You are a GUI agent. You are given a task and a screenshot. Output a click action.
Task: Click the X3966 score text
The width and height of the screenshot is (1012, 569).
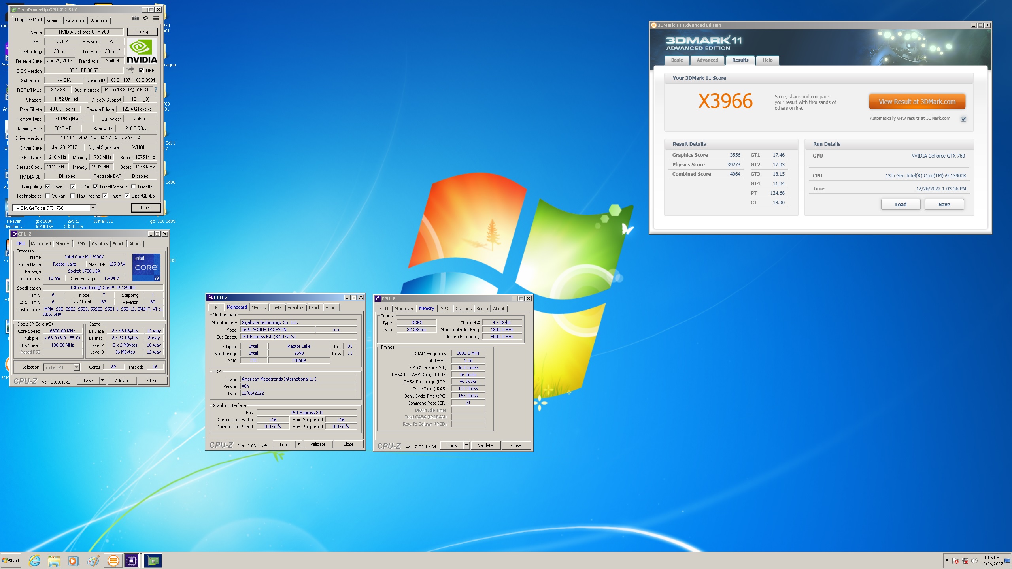click(x=725, y=101)
